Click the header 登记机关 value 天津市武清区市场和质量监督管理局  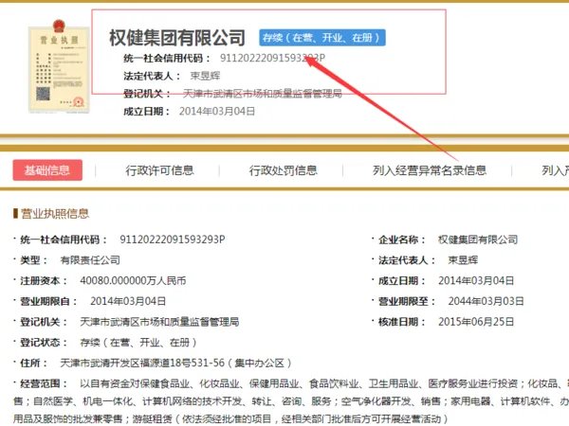[263, 94]
